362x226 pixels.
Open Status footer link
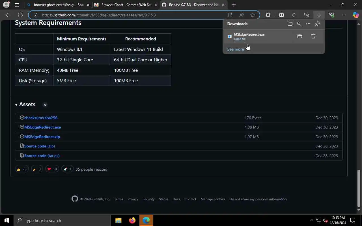pyautogui.click(x=163, y=199)
